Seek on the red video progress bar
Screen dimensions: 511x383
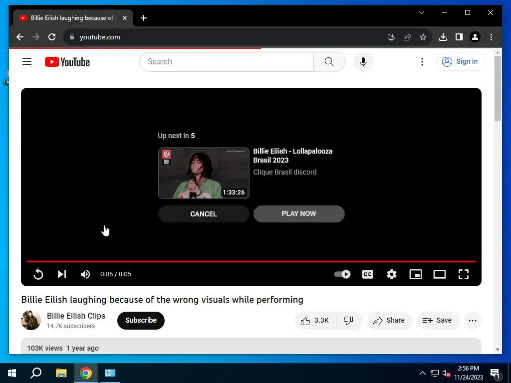click(x=251, y=261)
